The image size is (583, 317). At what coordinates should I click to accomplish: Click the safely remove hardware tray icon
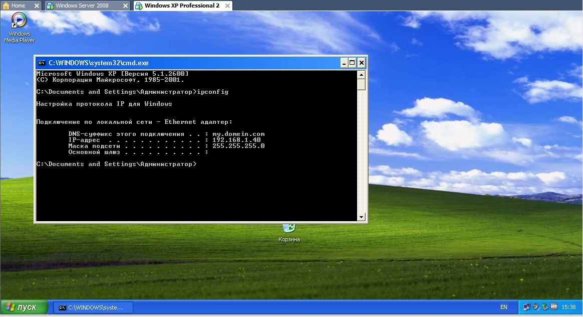click(x=545, y=307)
